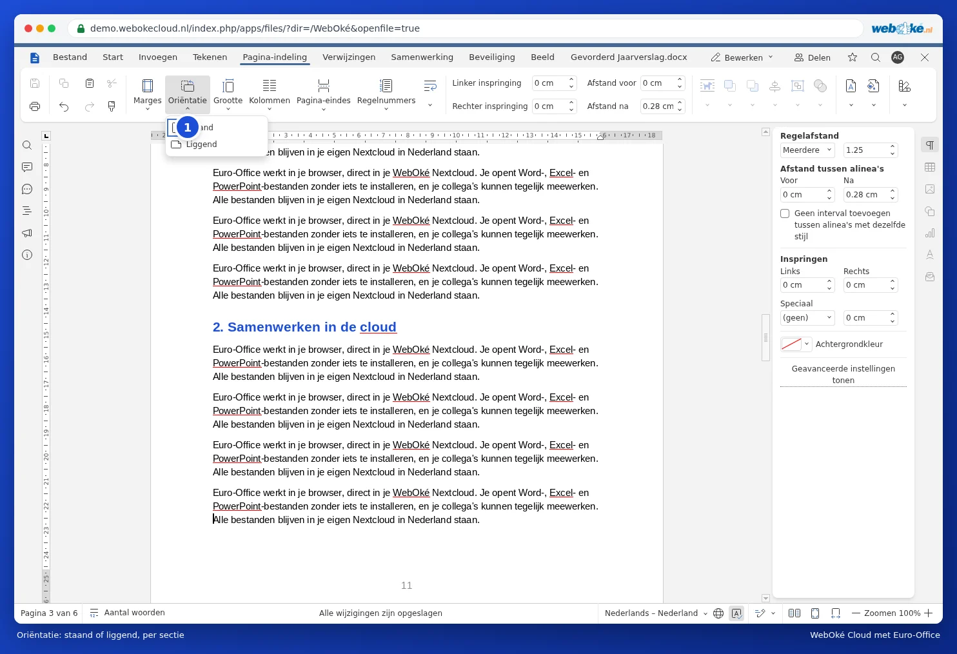The width and height of the screenshot is (957, 654).
Task: Expand the Oriëntatie dropdown button
Action: click(188, 94)
